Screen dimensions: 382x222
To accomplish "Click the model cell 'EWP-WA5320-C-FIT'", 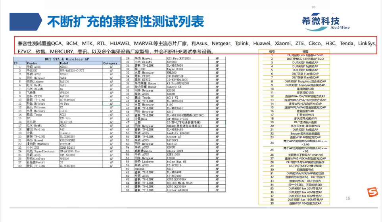I will (x=72, y=70).
